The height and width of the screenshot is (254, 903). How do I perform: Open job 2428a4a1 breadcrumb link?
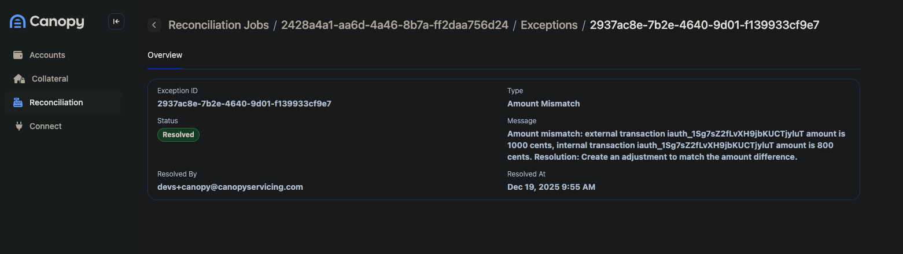coord(395,25)
